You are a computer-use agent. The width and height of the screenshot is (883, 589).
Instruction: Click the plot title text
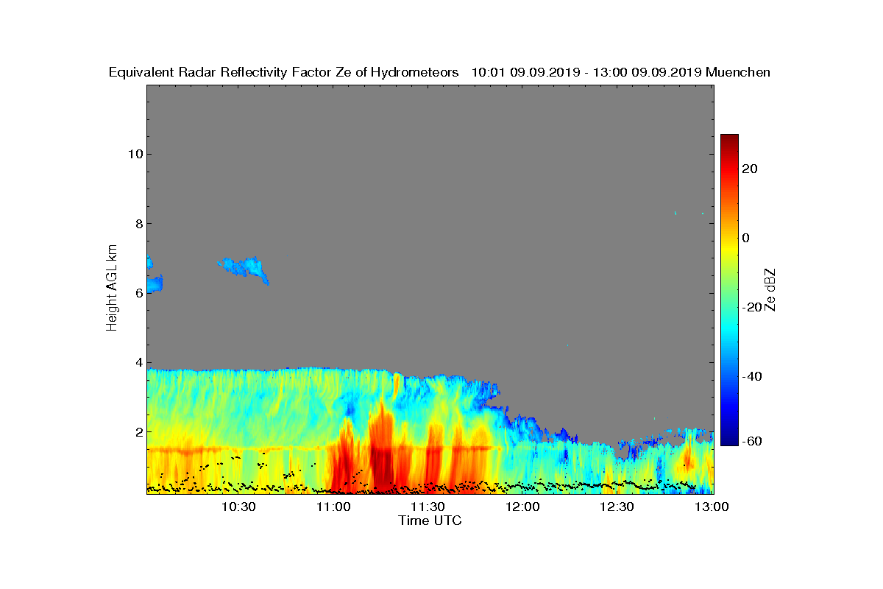click(439, 72)
